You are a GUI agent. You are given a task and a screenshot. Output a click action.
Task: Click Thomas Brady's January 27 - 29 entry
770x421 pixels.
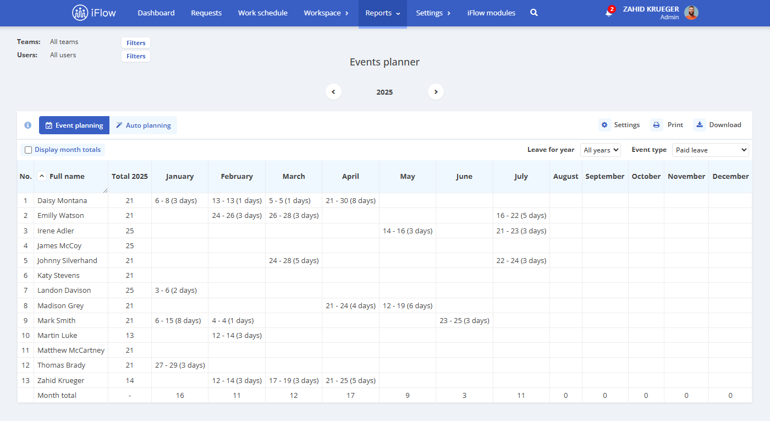click(180, 365)
